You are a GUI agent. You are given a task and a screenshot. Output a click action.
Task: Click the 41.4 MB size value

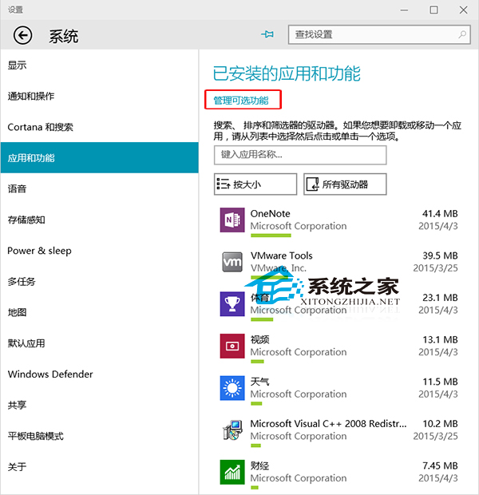[x=440, y=214]
